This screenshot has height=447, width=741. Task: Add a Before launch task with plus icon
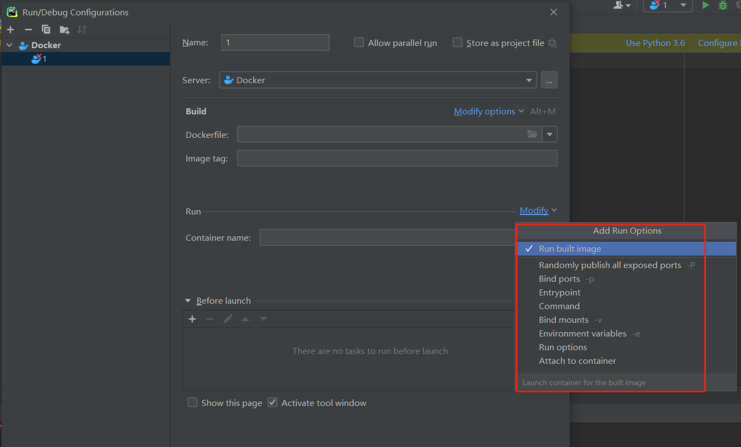point(192,319)
